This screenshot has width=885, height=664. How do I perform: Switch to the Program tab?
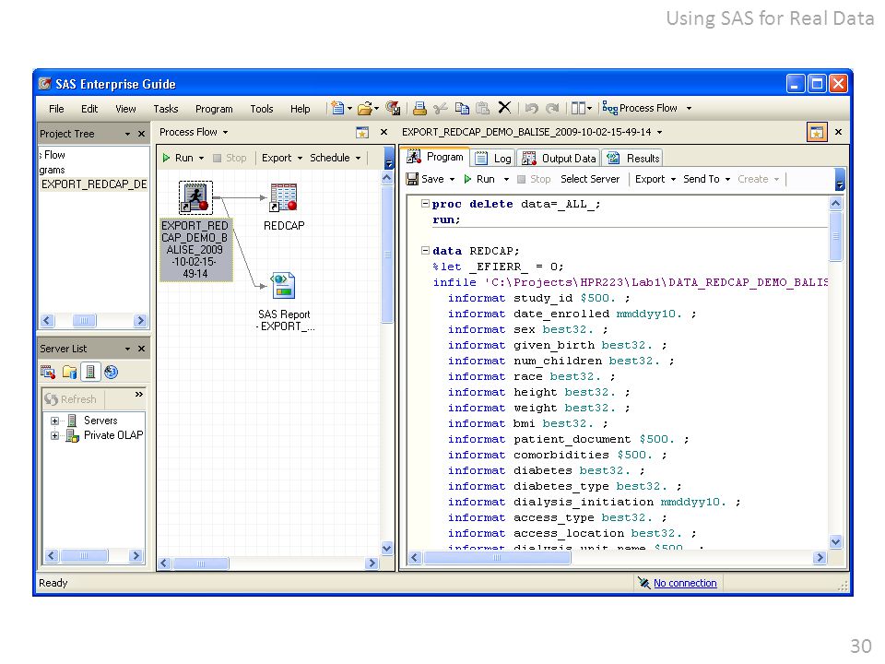436,157
